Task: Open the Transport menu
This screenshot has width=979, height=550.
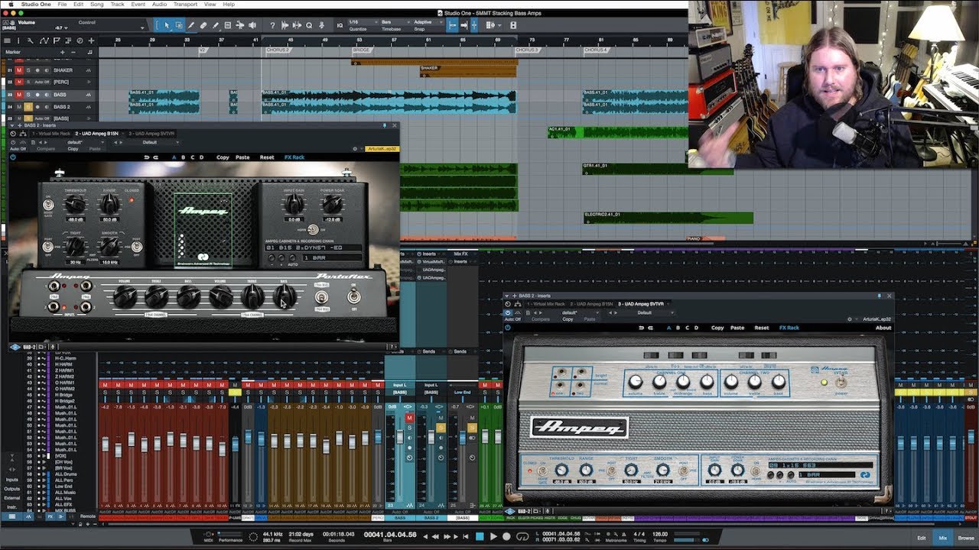Action: [185, 4]
